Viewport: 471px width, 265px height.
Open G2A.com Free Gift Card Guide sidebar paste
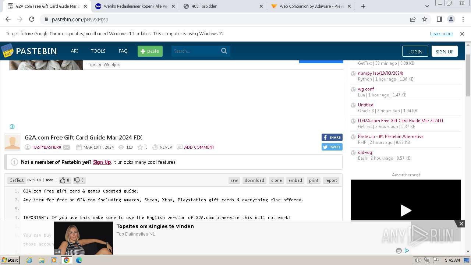(400, 121)
